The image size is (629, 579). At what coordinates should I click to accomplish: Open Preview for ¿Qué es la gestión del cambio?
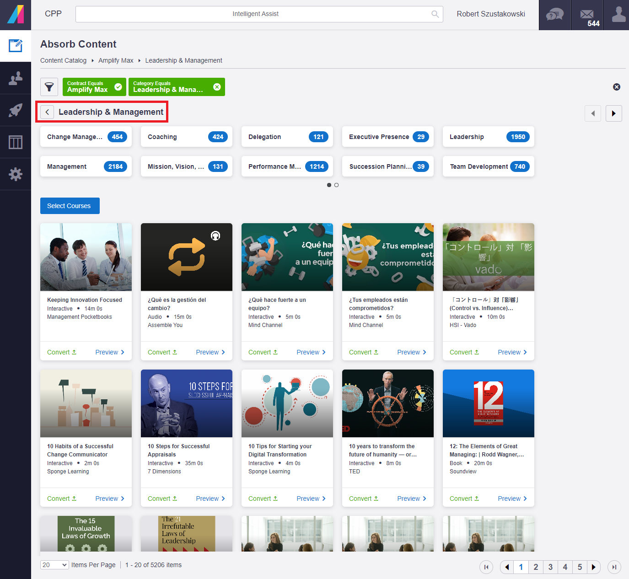point(210,352)
